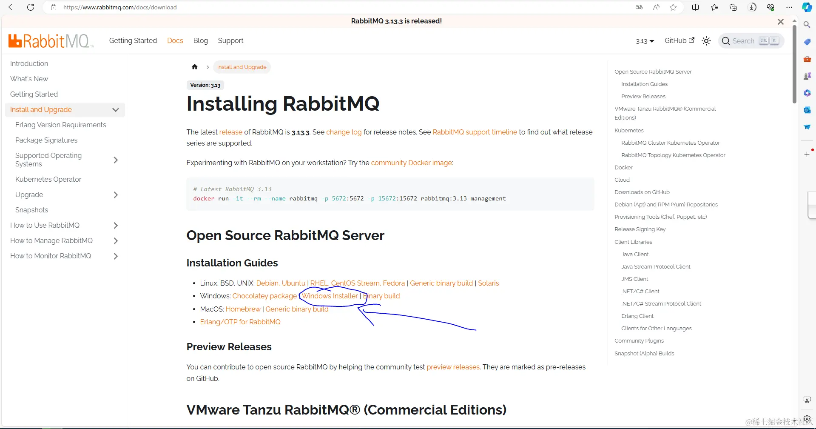The image size is (816, 429).
Task: Open sidebar Search tool
Action: (807, 25)
